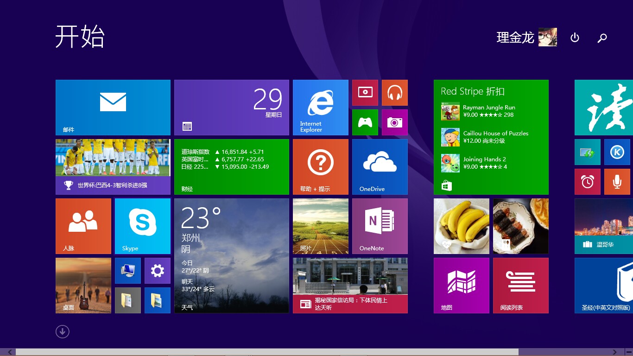The image size is (633, 356).
Task: Open the Camera tile
Action: pos(395,122)
